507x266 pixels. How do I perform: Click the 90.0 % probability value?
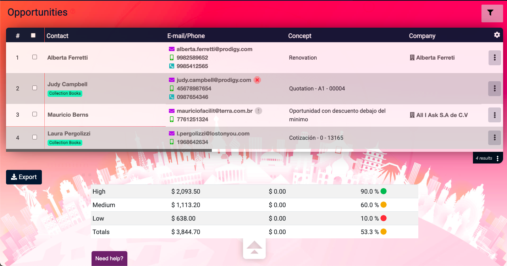point(370,192)
